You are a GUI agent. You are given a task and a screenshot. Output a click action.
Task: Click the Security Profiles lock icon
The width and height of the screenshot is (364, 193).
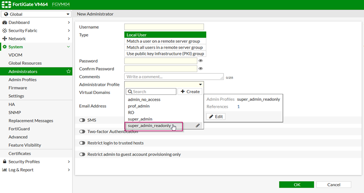[x=5, y=162]
